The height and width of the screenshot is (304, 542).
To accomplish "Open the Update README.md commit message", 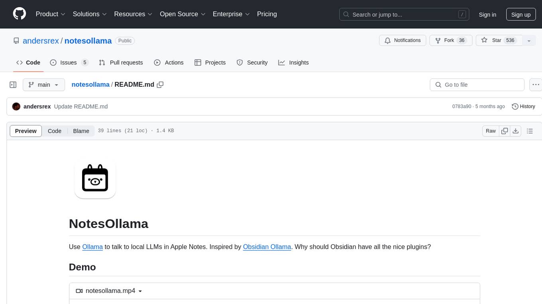I will [81, 107].
